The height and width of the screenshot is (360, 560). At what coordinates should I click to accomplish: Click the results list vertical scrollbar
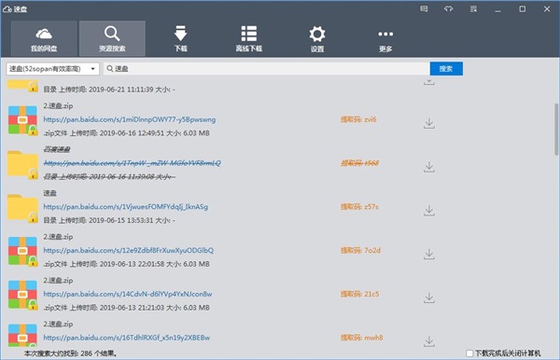click(556, 129)
